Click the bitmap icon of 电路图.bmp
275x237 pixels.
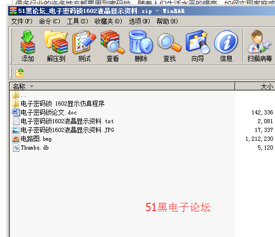tap(16, 139)
